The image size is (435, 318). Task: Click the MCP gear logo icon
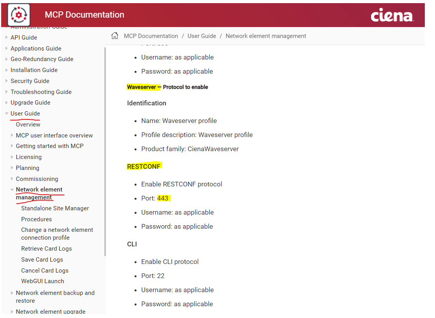coord(18,14)
